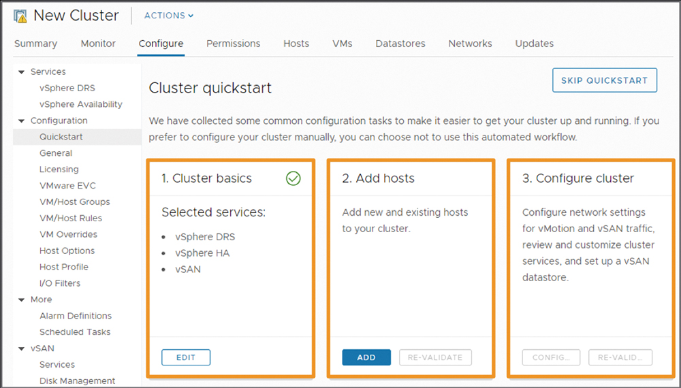Open Licensing in the sidebar
The image size is (681, 388).
click(x=59, y=169)
